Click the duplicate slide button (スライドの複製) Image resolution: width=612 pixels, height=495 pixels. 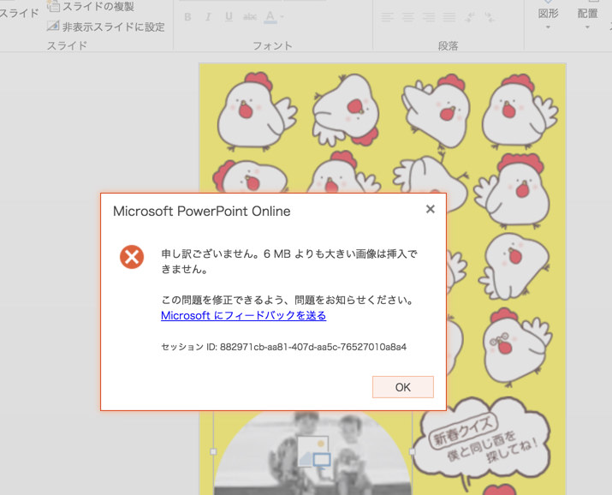click(91, 7)
